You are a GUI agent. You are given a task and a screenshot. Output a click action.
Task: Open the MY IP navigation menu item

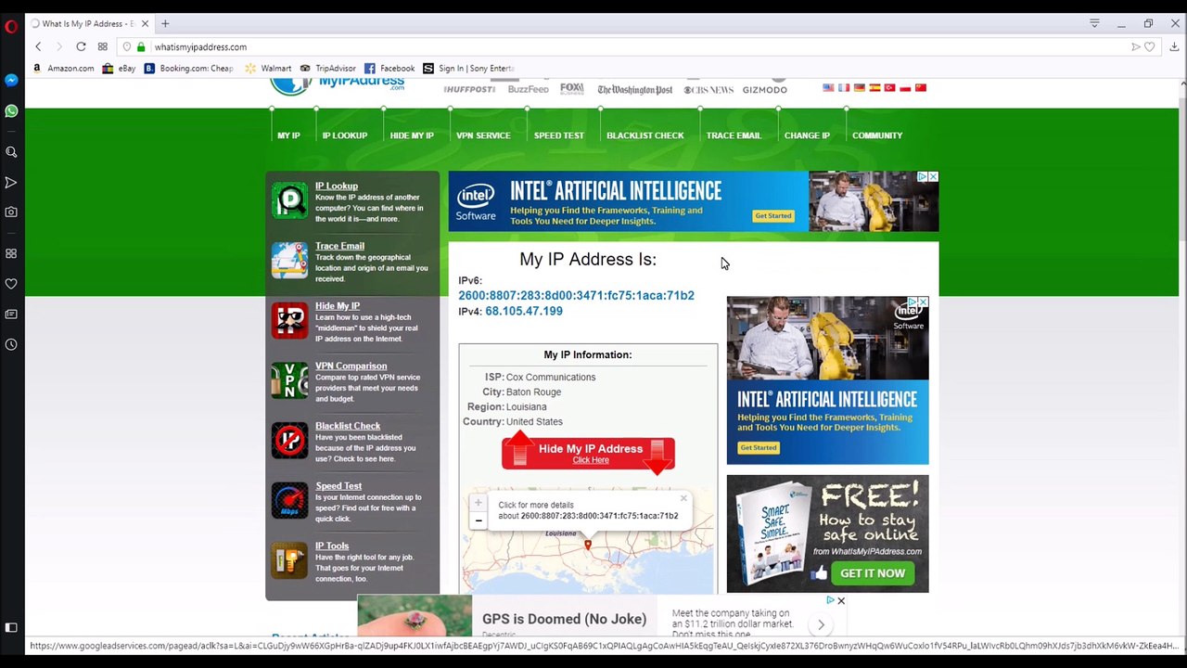tap(288, 135)
